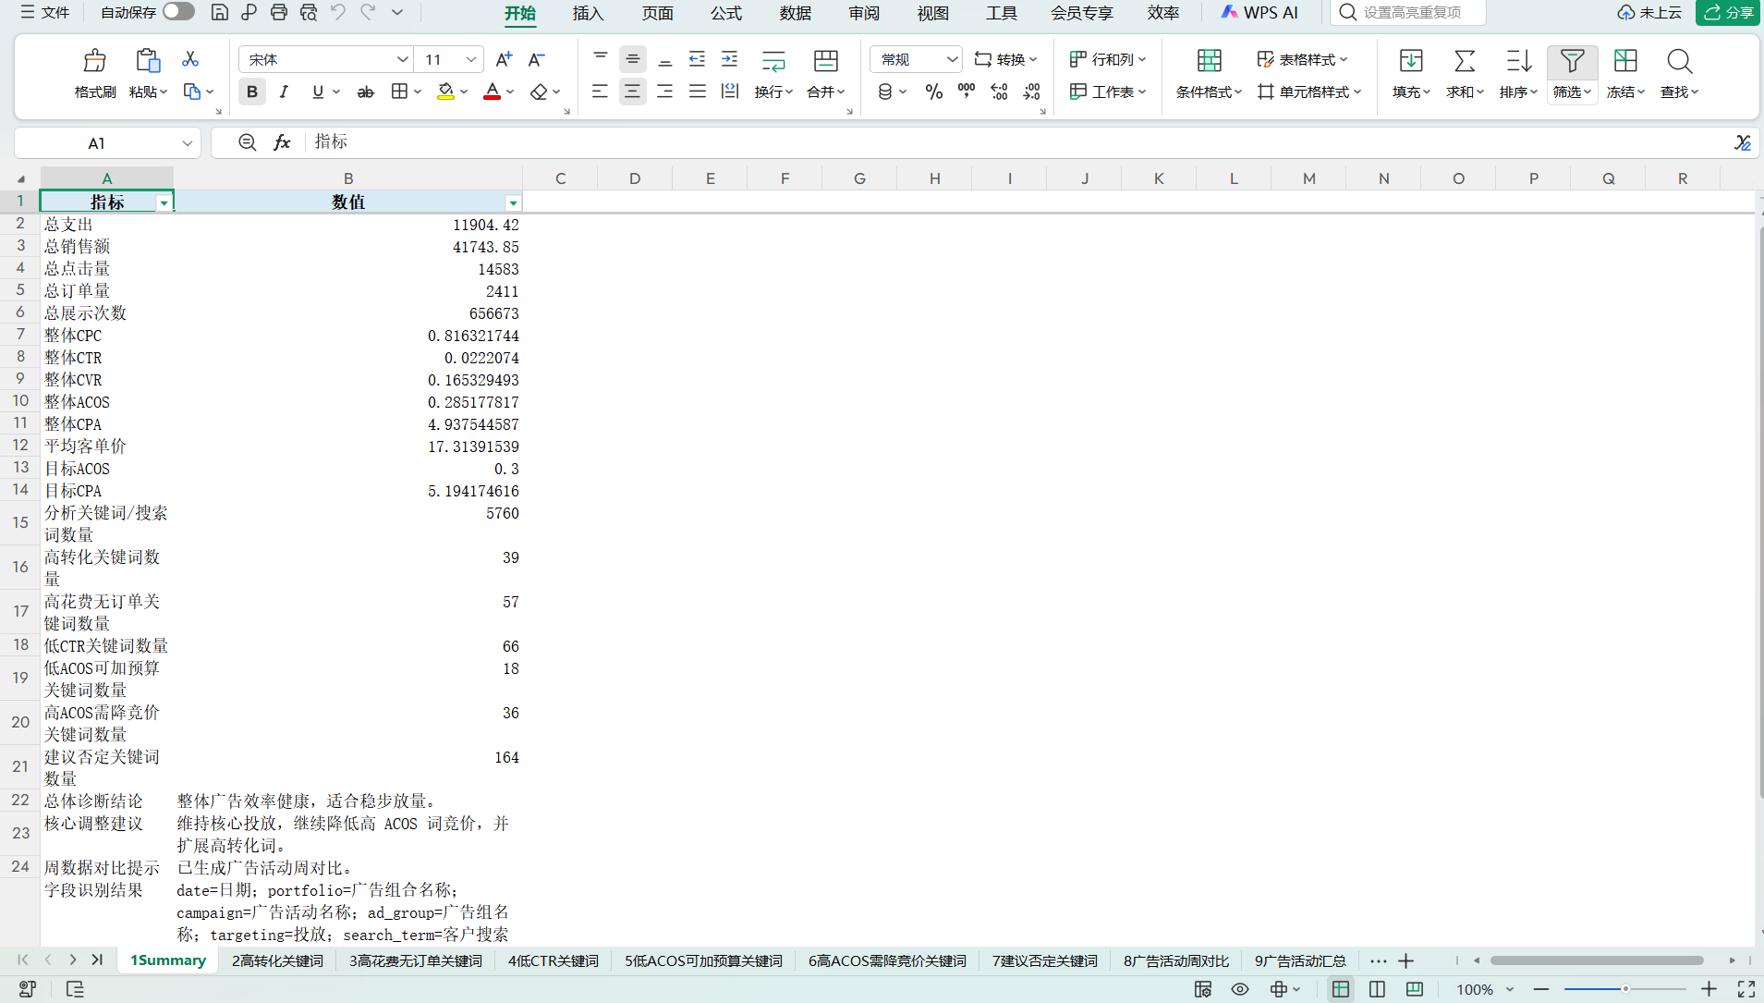Click the Fill (填充) icon
This screenshot has height=1003, width=1764.
pos(1411,61)
